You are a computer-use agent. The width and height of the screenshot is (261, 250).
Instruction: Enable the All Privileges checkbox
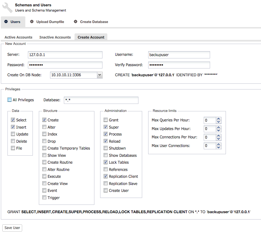coord(9,100)
